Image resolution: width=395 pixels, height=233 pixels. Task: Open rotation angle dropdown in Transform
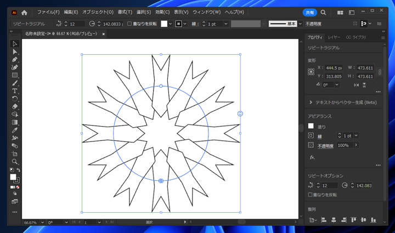click(337, 85)
